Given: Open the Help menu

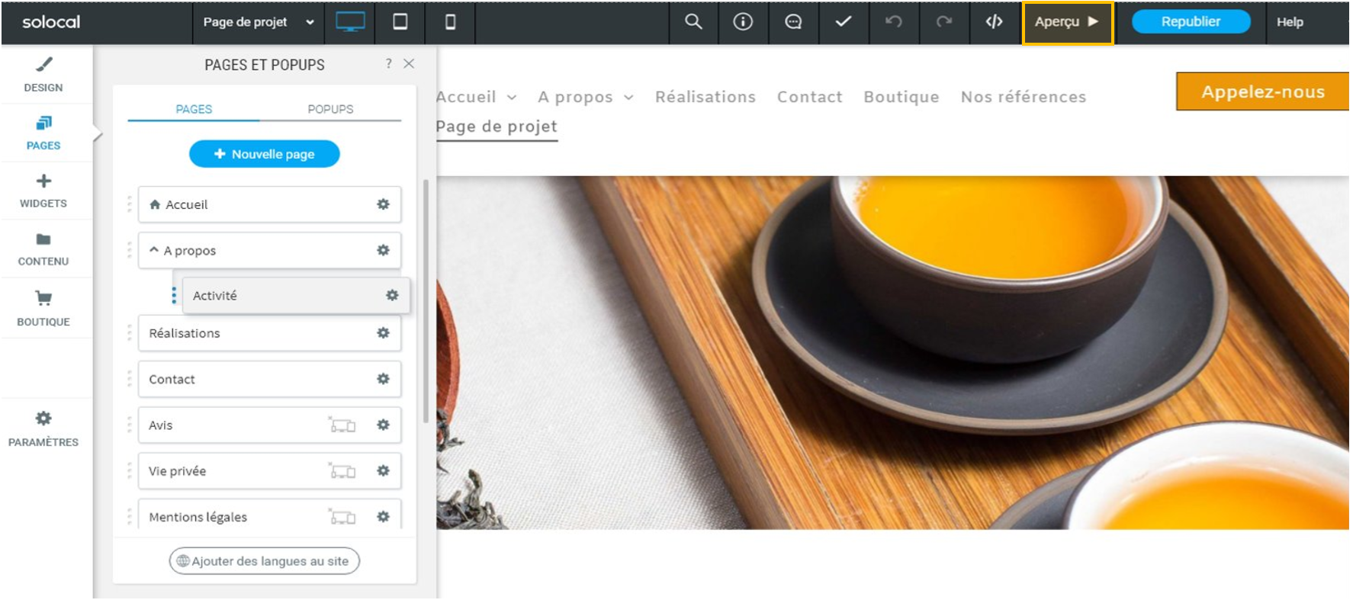Looking at the screenshot, I should [1290, 22].
